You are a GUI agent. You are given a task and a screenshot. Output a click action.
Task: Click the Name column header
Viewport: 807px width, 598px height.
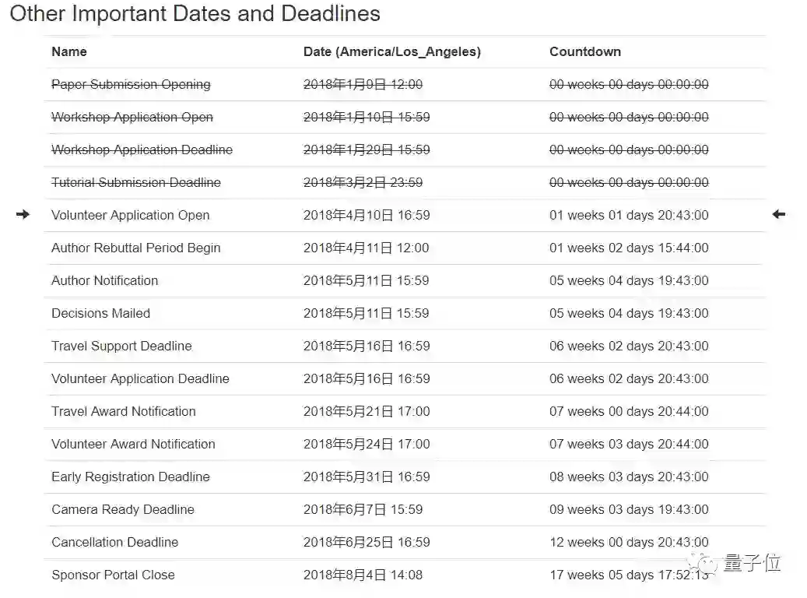click(x=69, y=52)
